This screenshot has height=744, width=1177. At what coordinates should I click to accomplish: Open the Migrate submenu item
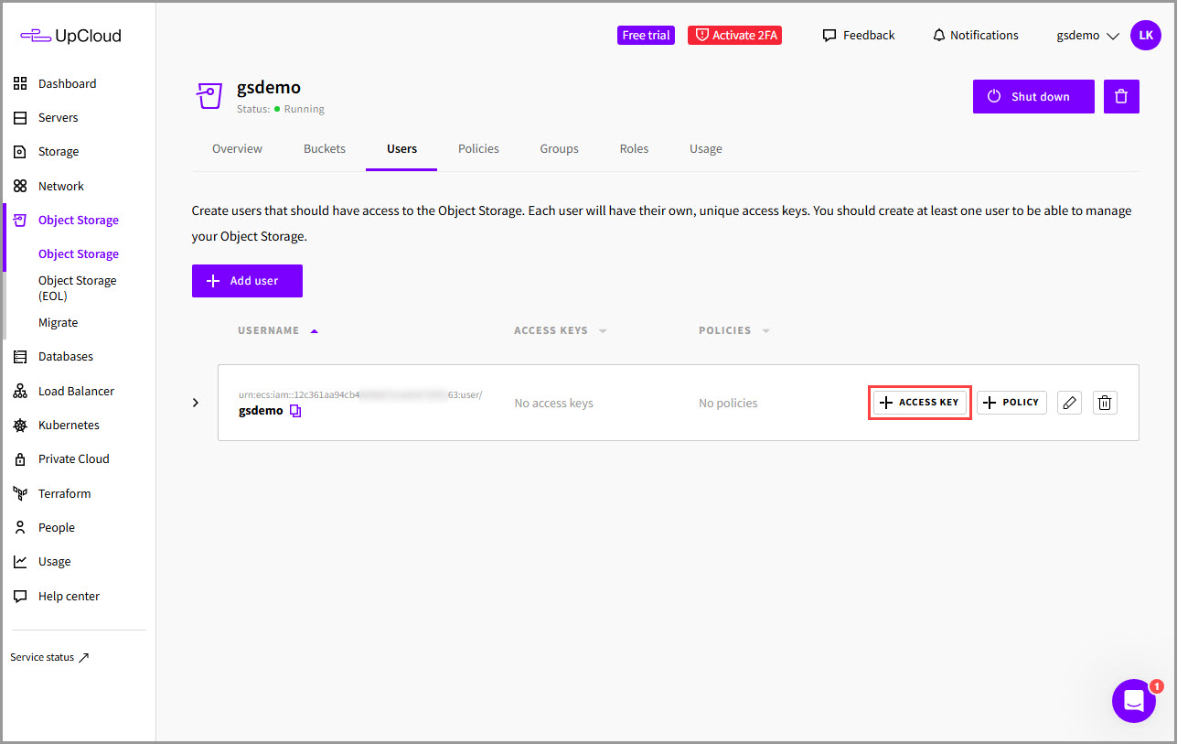(58, 323)
